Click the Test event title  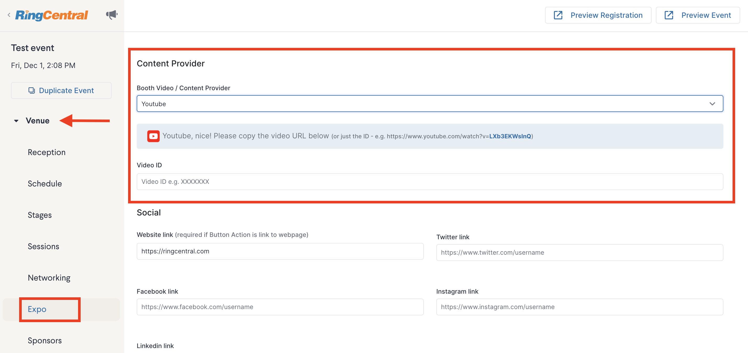tap(32, 48)
